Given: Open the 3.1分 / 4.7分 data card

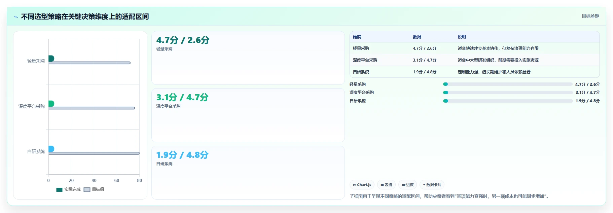Looking at the screenshot, I should pos(248,115).
